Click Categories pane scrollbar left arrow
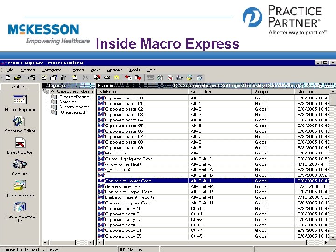The image size is (336, 252). pos(45,242)
